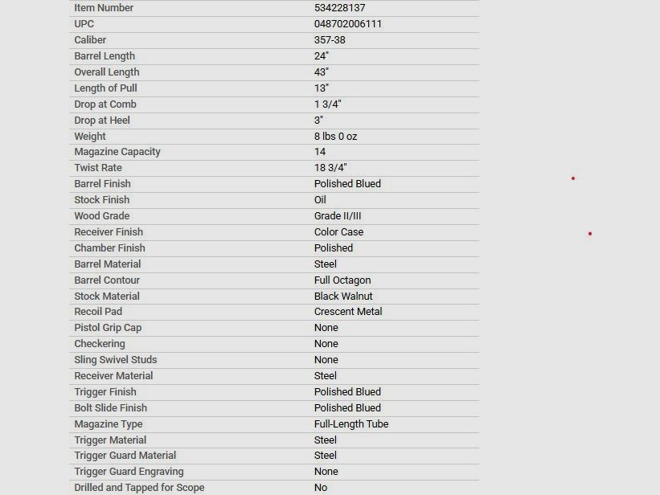Select the 8 lbs 0 oz weight value
Viewport: 660px width, 495px height.
tap(335, 137)
